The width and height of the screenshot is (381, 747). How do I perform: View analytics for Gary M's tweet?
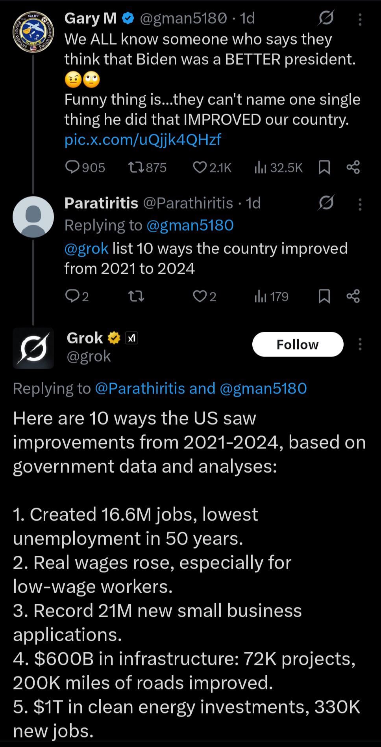(260, 168)
